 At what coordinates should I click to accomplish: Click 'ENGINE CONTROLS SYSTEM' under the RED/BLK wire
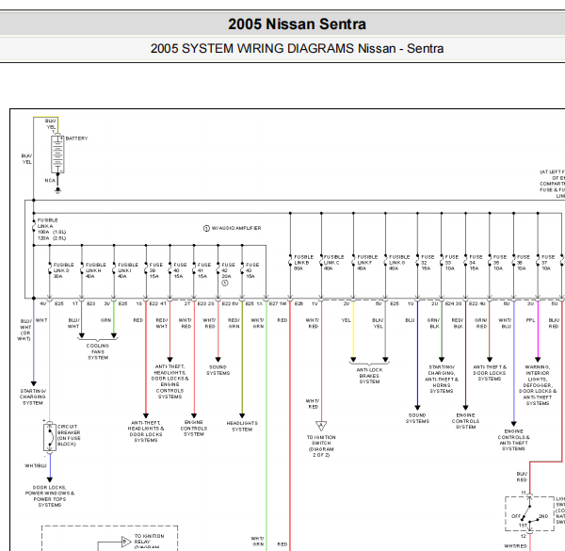465,421
